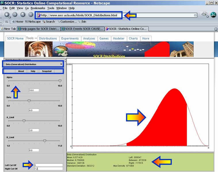218x172 pixels.
Task: Click the Stop loading button
Action: coord(31,14)
